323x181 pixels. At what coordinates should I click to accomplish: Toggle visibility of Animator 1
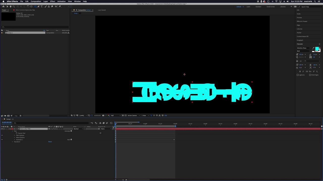pyautogui.click(x=2, y=140)
